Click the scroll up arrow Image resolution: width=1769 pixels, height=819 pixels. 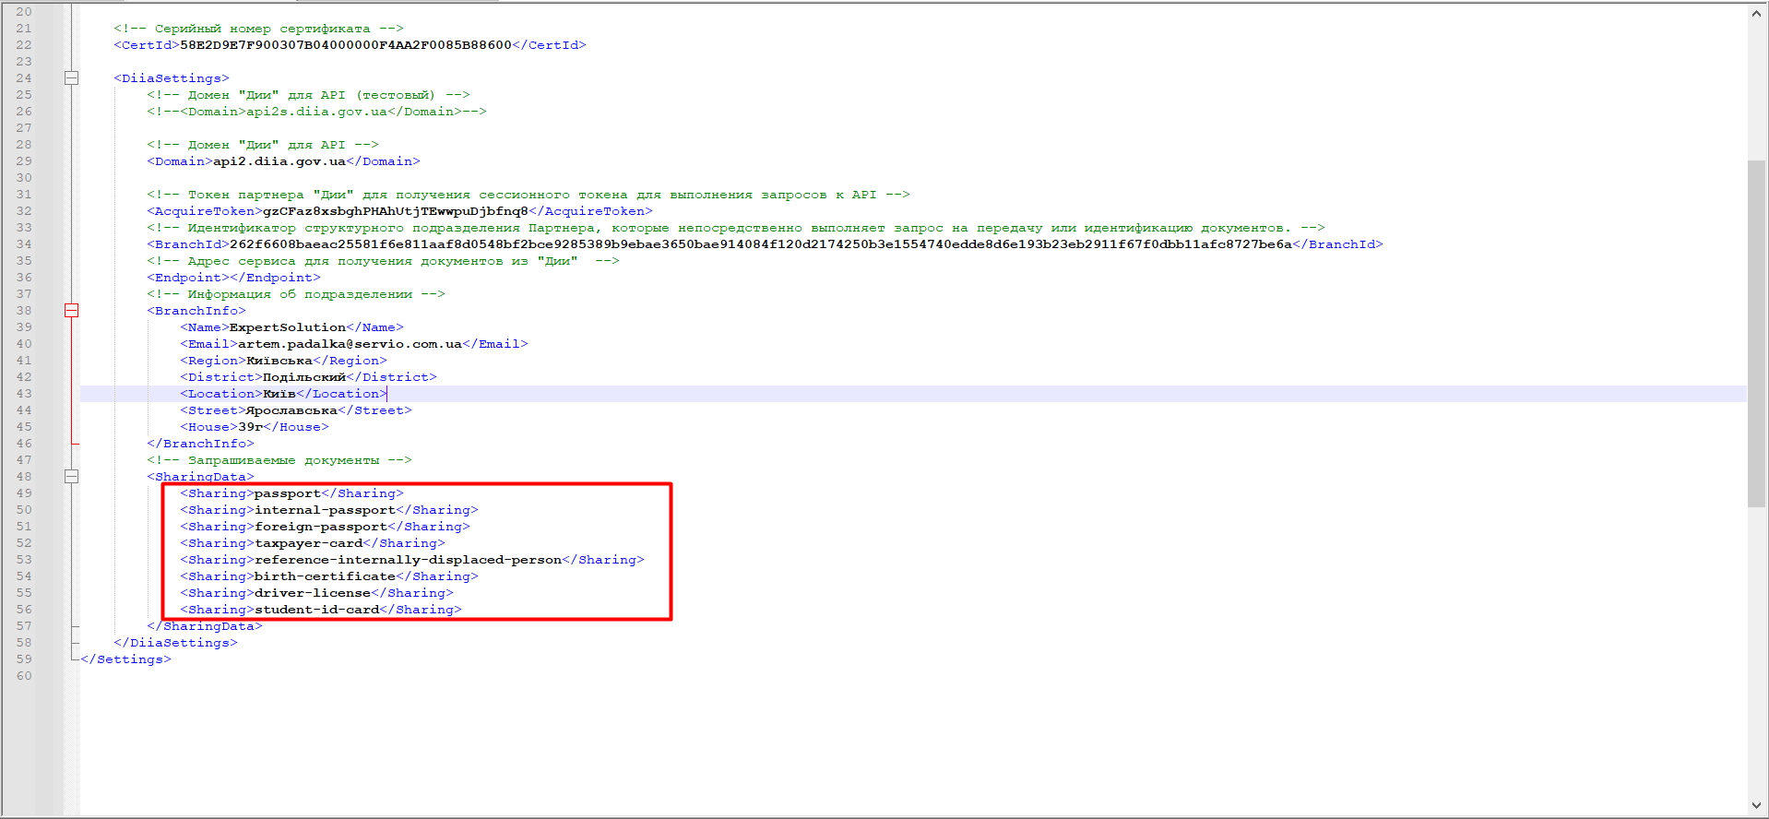(x=1756, y=14)
